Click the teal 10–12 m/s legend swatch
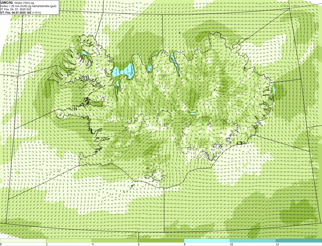The image size is (322, 246). click(x=253, y=240)
